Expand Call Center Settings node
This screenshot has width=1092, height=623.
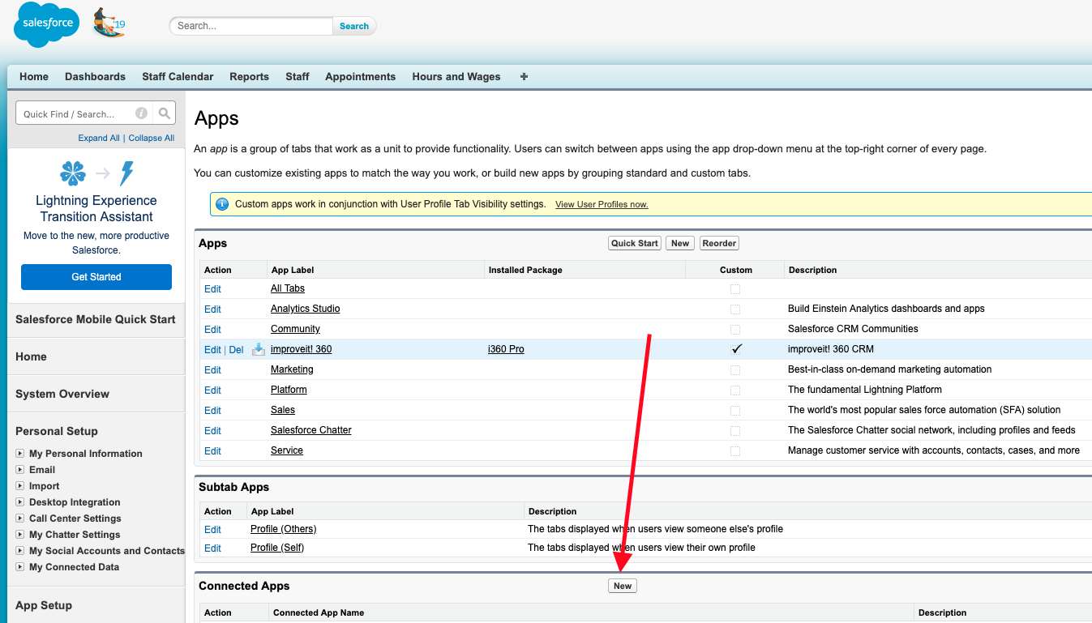coord(20,518)
